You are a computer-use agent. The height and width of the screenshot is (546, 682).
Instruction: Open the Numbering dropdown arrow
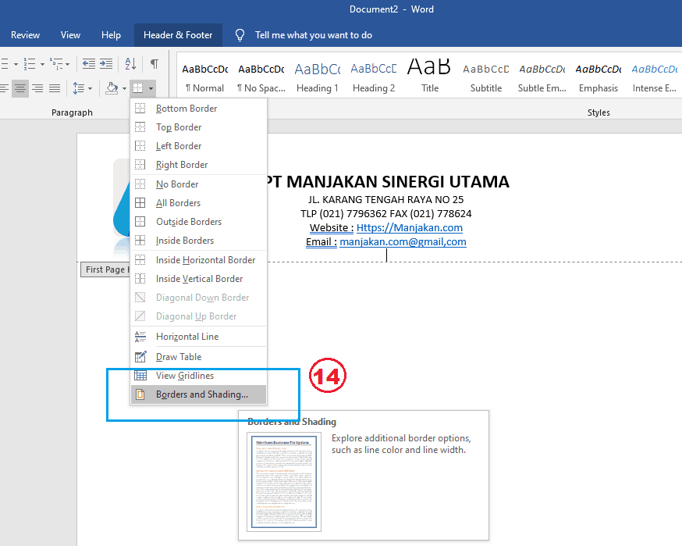(x=42, y=64)
